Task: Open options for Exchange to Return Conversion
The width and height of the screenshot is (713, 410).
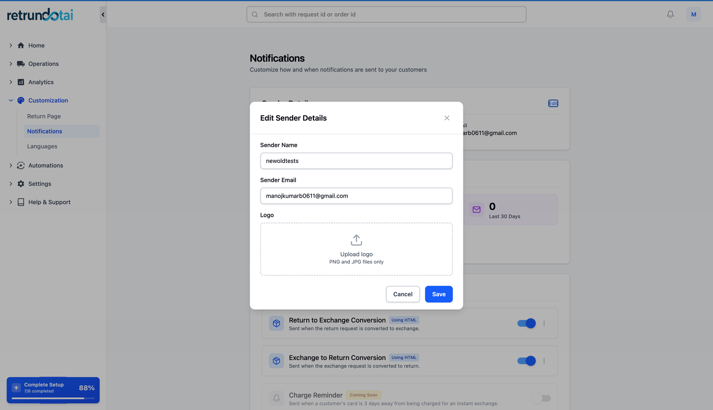Action: point(544,361)
